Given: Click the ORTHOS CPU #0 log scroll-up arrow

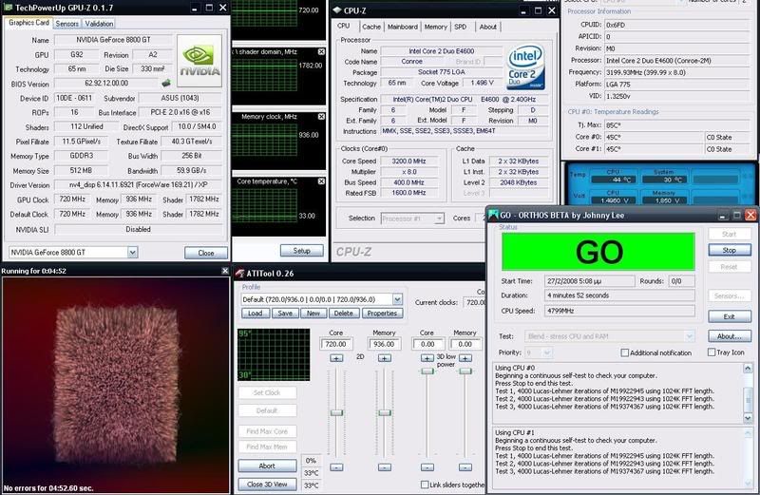Looking at the screenshot, I should click(x=748, y=369).
